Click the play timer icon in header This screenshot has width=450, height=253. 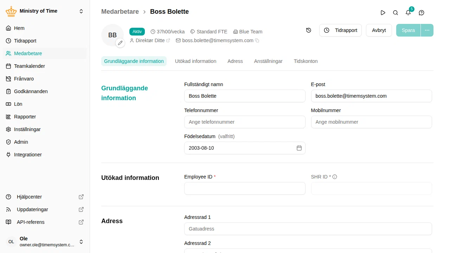383,13
